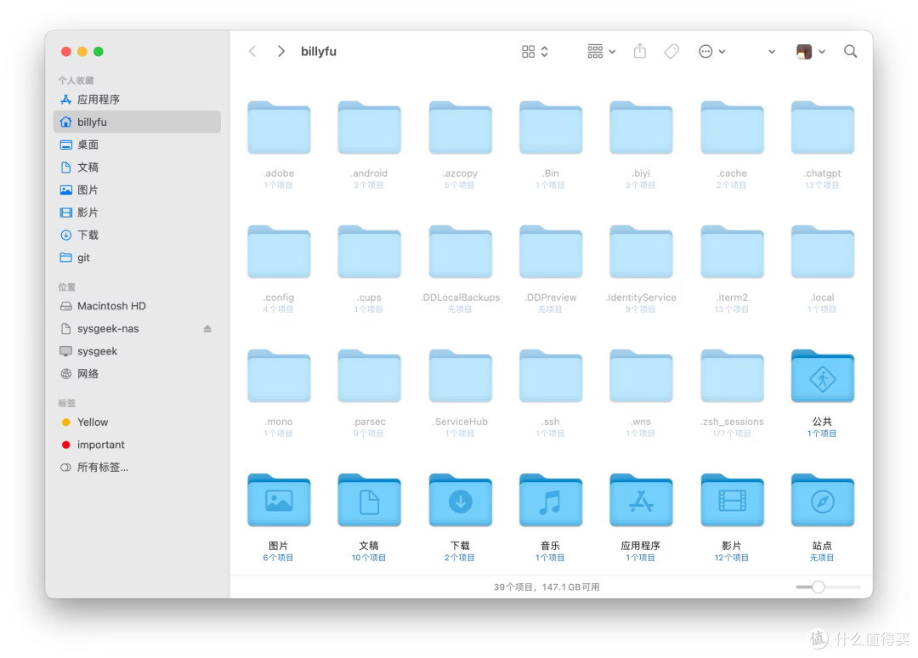Select the .azcopy folder
The height and width of the screenshot is (658, 918).
[460, 128]
